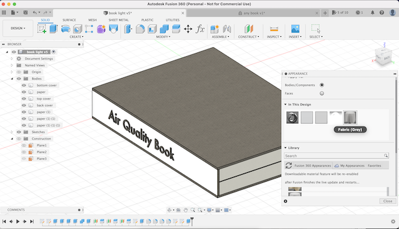
Task: Select the Create Sketch tool
Action: (42, 29)
